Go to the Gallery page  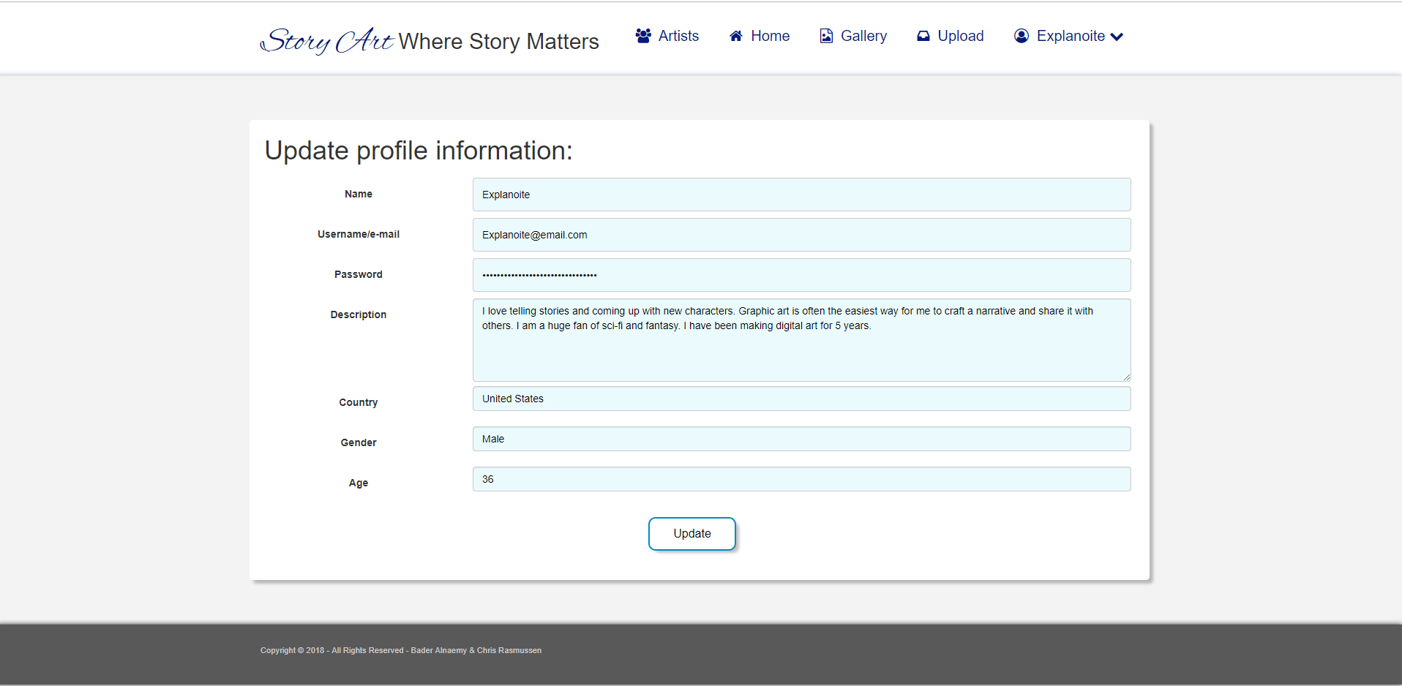pos(863,36)
